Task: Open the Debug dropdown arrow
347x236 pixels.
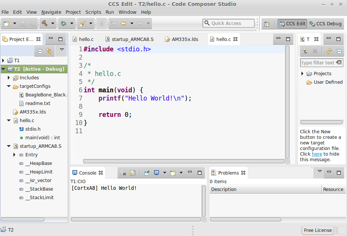Action: [x=72, y=23]
